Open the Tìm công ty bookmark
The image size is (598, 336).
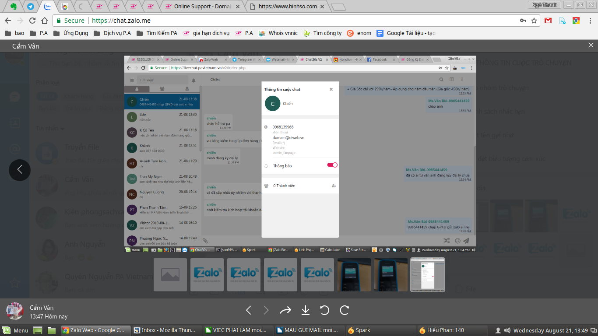322,33
